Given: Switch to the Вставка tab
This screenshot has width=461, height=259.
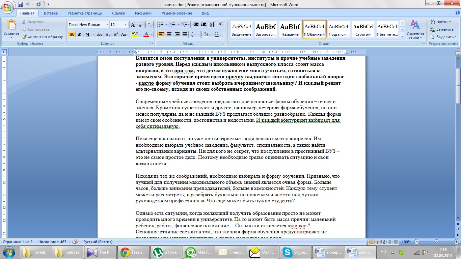Looking at the screenshot, I should point(51,13).
